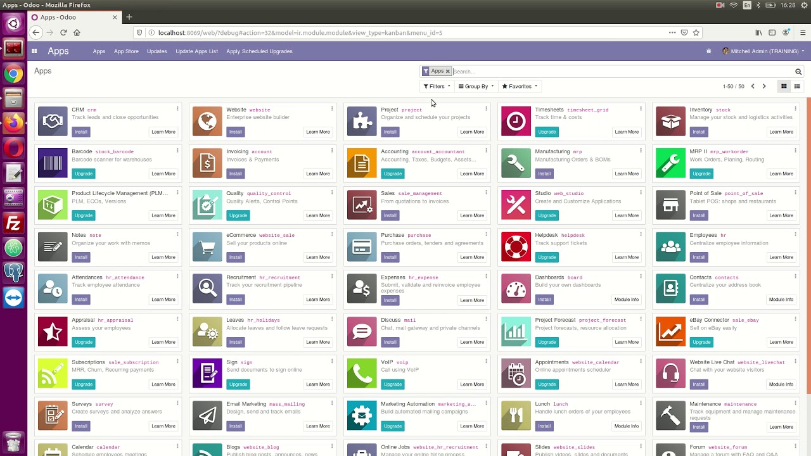Go to previous page of apps
The image size is (811, 456).
click(x=753, y=86)
